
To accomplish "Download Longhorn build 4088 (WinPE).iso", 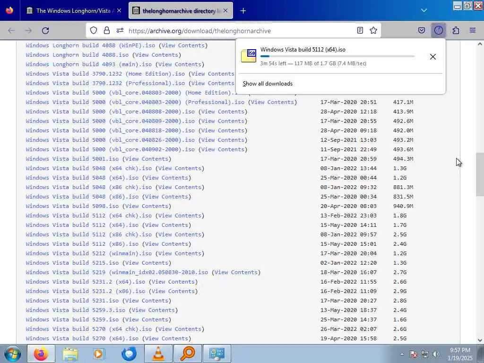I will click(90, 45).
